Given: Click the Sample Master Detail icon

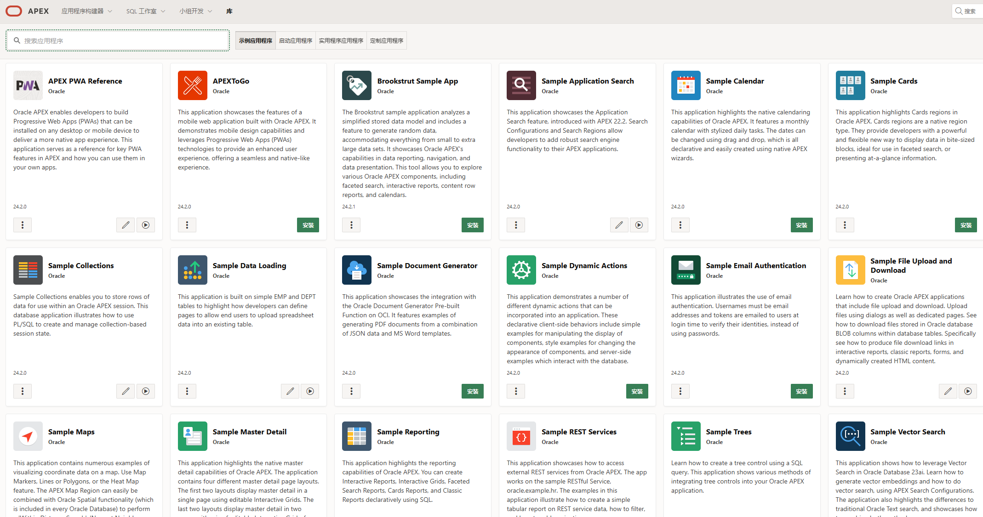Looking at the screenshot, I should click(193, 436).
